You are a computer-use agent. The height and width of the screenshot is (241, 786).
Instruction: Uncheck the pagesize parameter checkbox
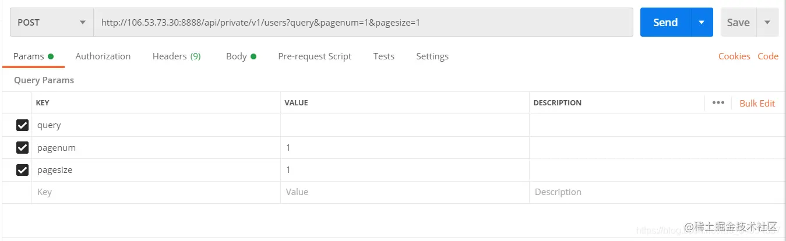coord(23,170)
